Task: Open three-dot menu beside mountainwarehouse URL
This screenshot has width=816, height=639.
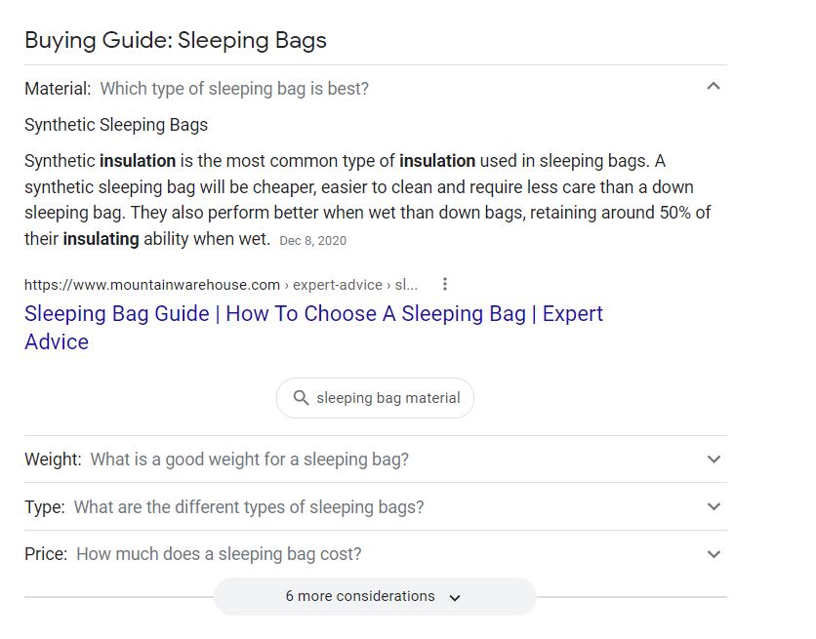Action: [x=444, y=284]
